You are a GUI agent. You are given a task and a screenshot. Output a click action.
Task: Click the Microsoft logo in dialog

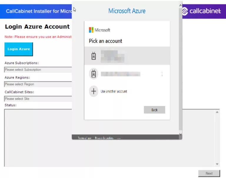click(99, 30)
